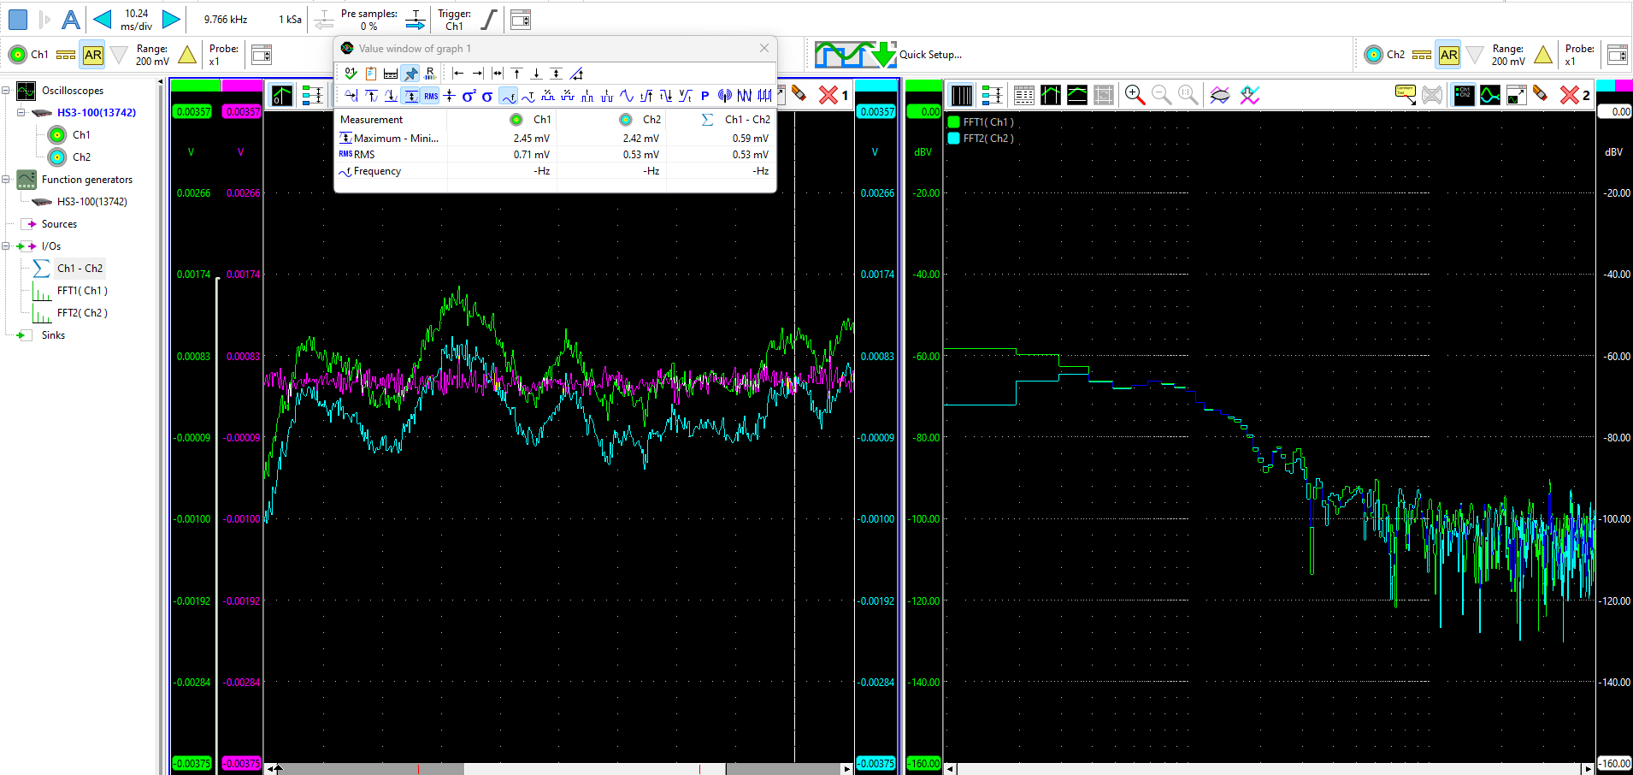Viewport: 1633px width, 775px height.
Task: Open the 9.766 kHz sample frequency selector
Action: pyautogui.click(x=226, y=20)
